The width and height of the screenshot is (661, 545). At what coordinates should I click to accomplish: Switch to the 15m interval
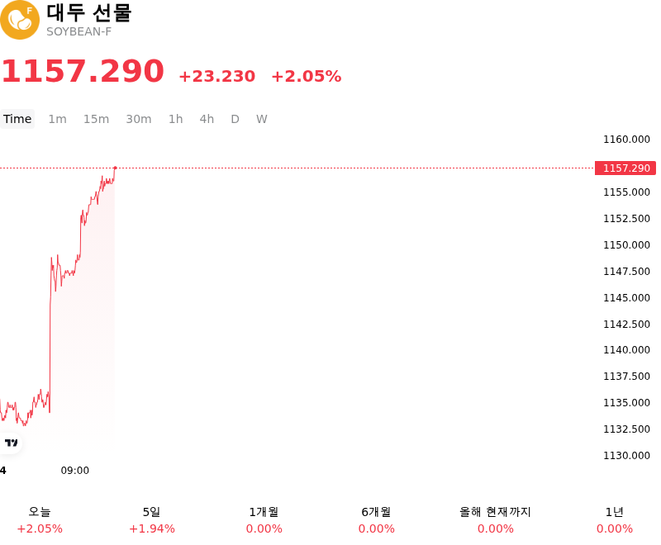[96, 119]
